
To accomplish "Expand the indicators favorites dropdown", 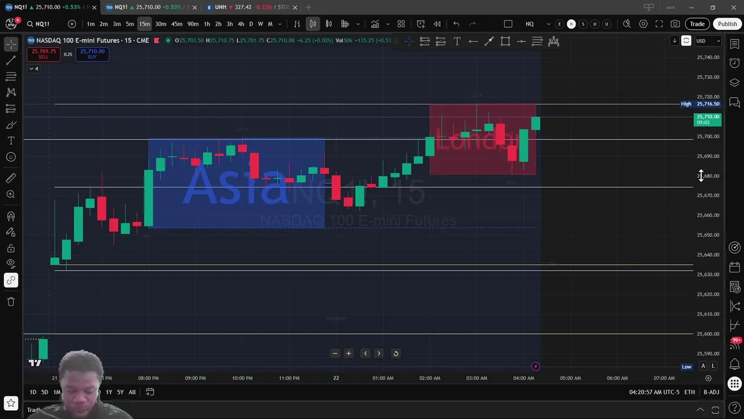I will pos(387,24).
